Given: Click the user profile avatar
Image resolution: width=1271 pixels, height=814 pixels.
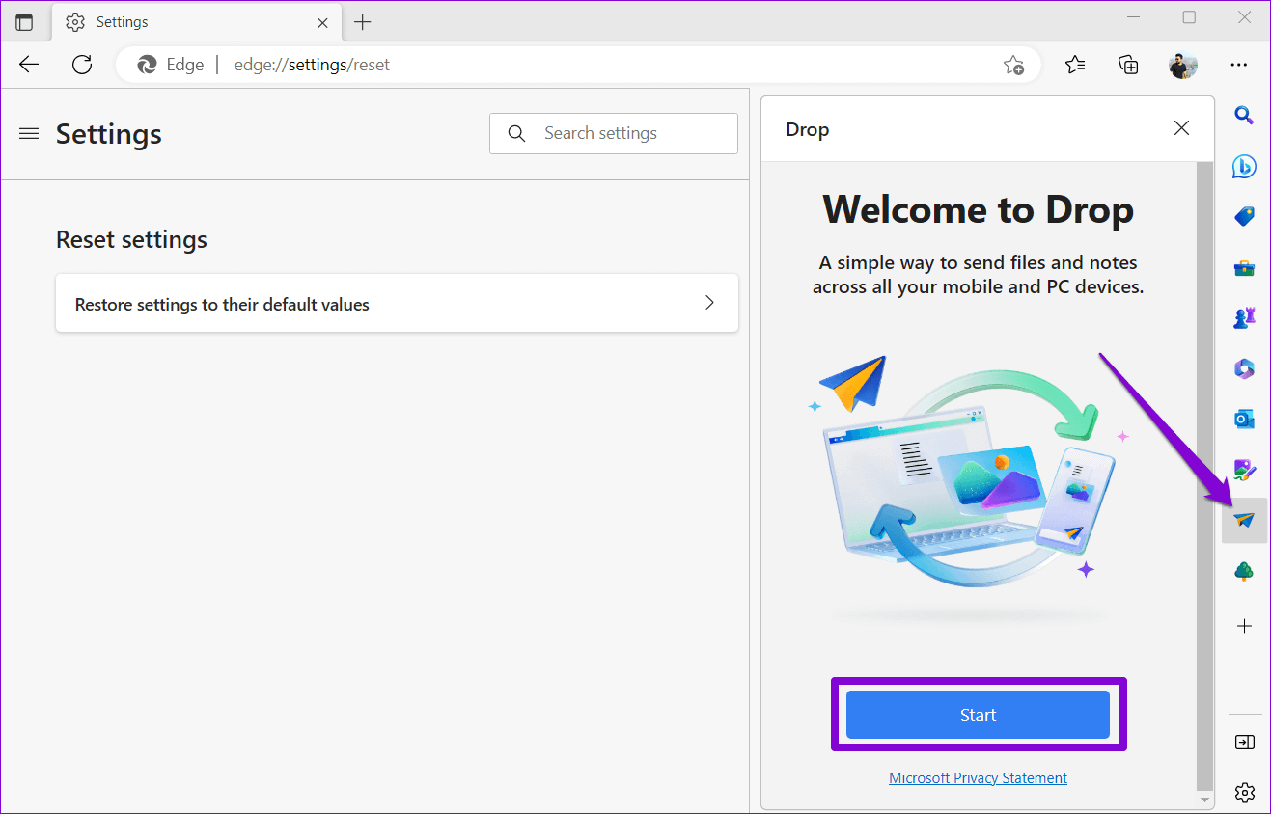Looking at the screenshot, I should click(1182, 65).
